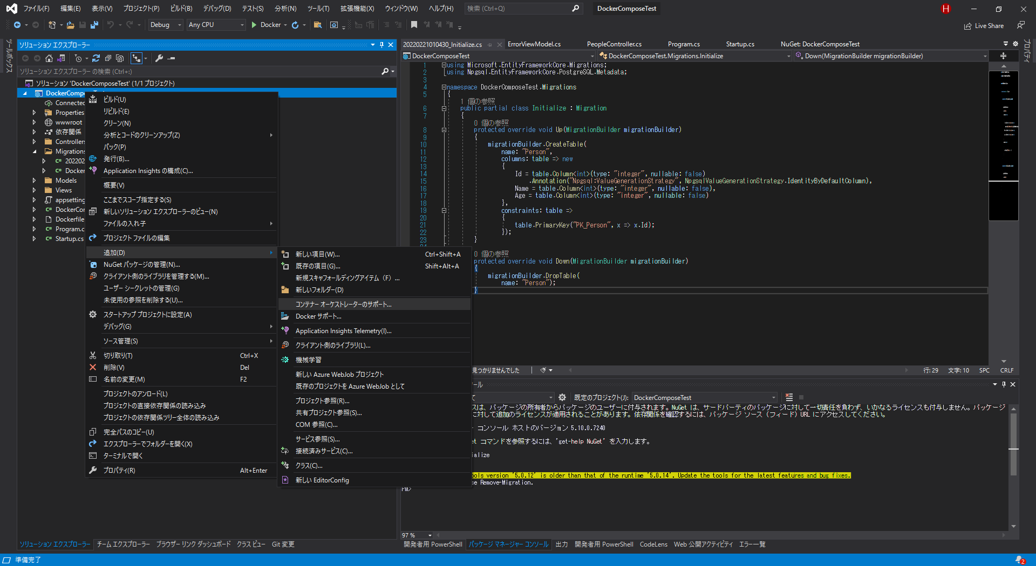The height and width of the screenshot is (566, 1036).
Task: Open the Any CPU platform dropdown
Action: (x=216, y=24)
